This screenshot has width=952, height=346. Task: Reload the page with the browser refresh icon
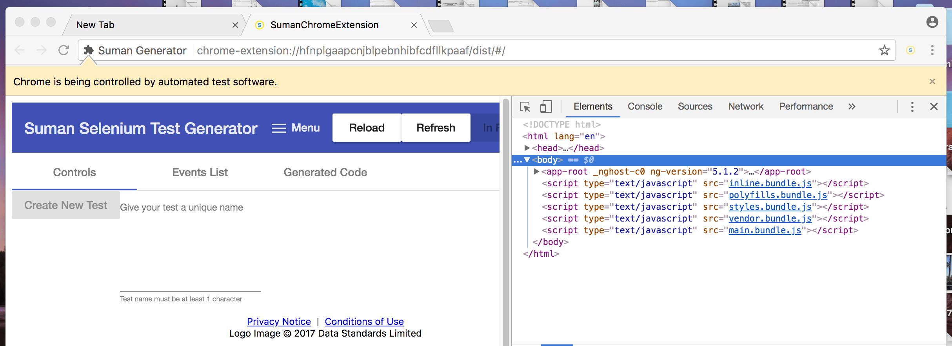coord(64,50)
